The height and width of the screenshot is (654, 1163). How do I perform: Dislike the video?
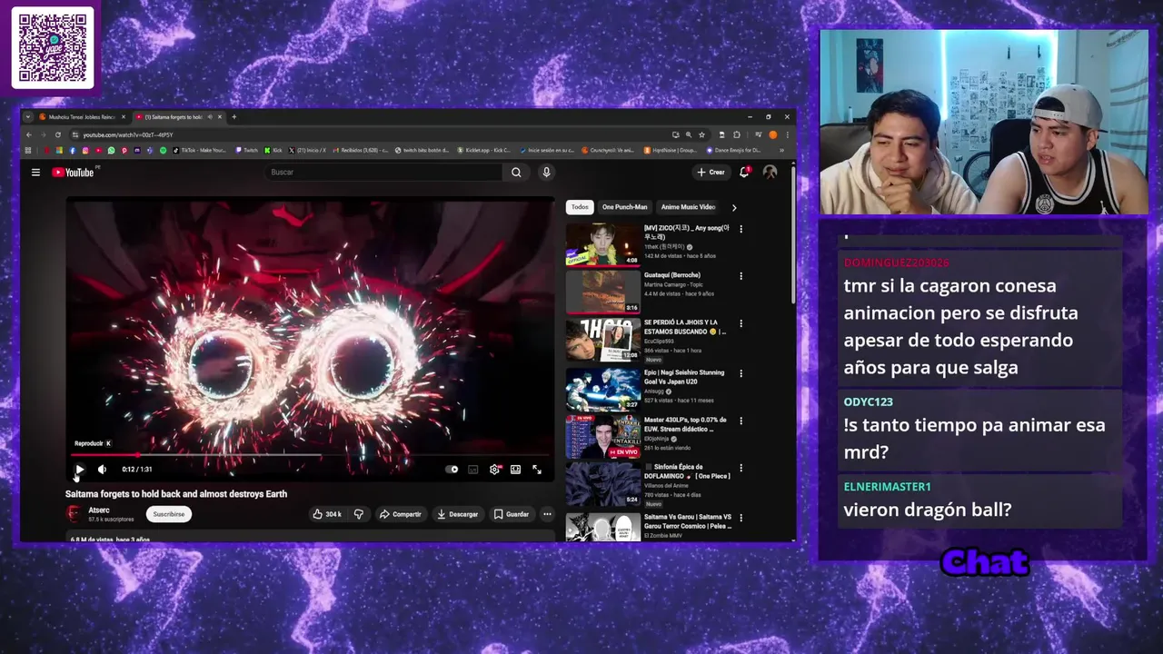click(x=358, y=514)
